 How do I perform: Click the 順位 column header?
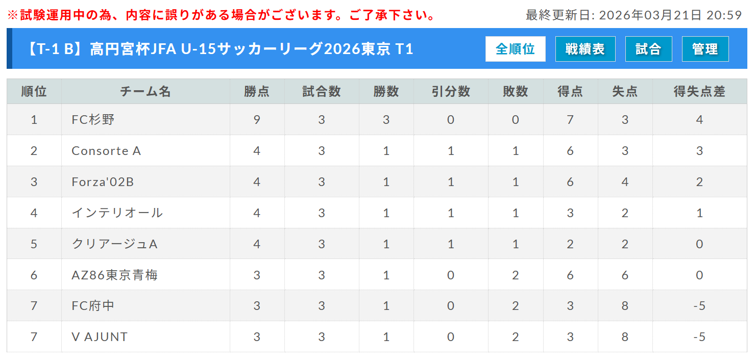coord(34,92)
